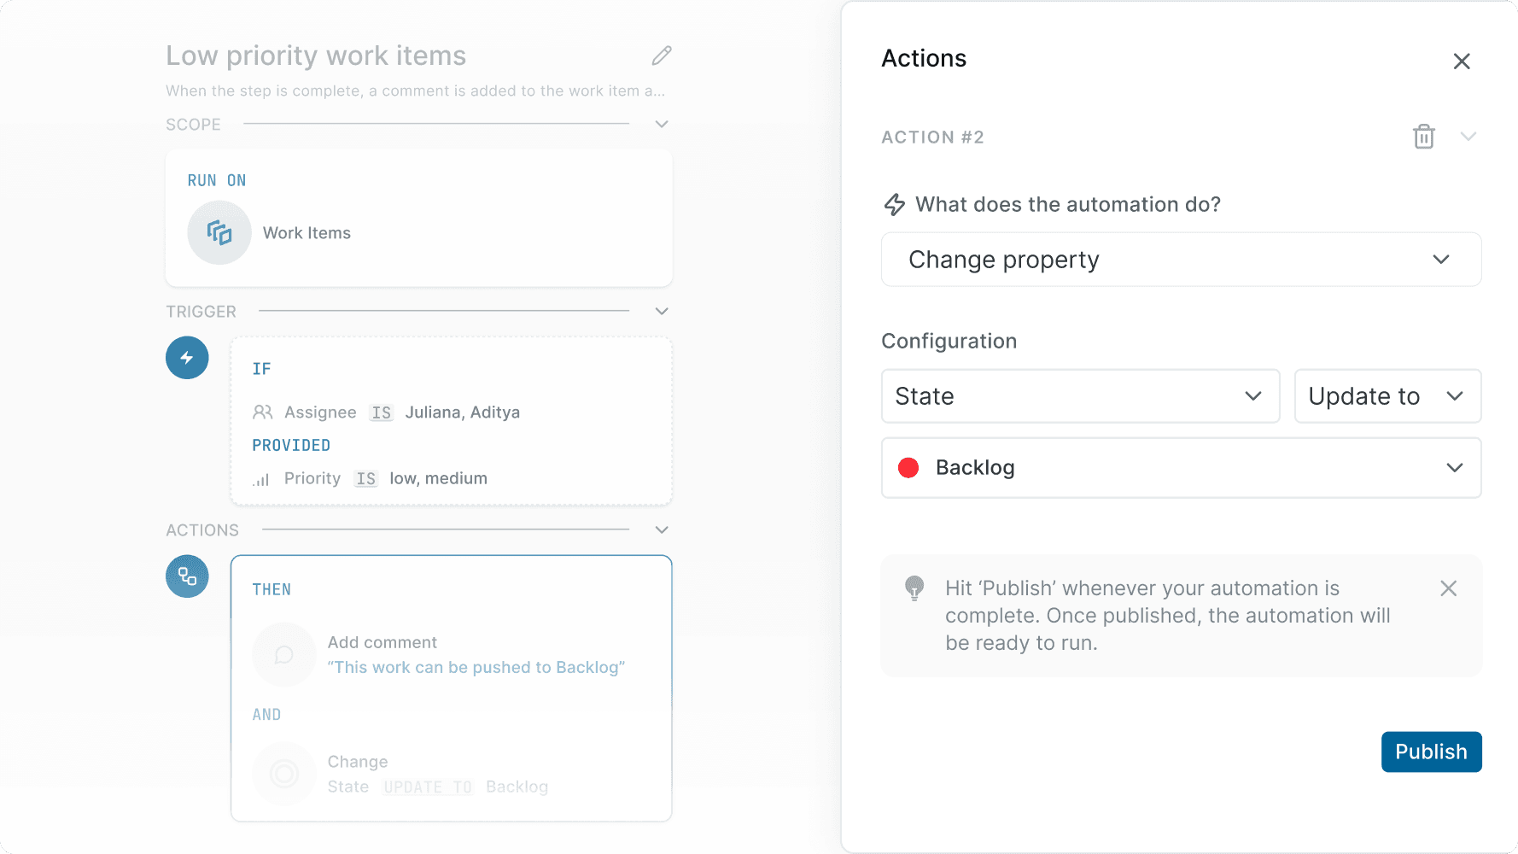Delete Action #2 using the trash icon

pos(1422,137)
